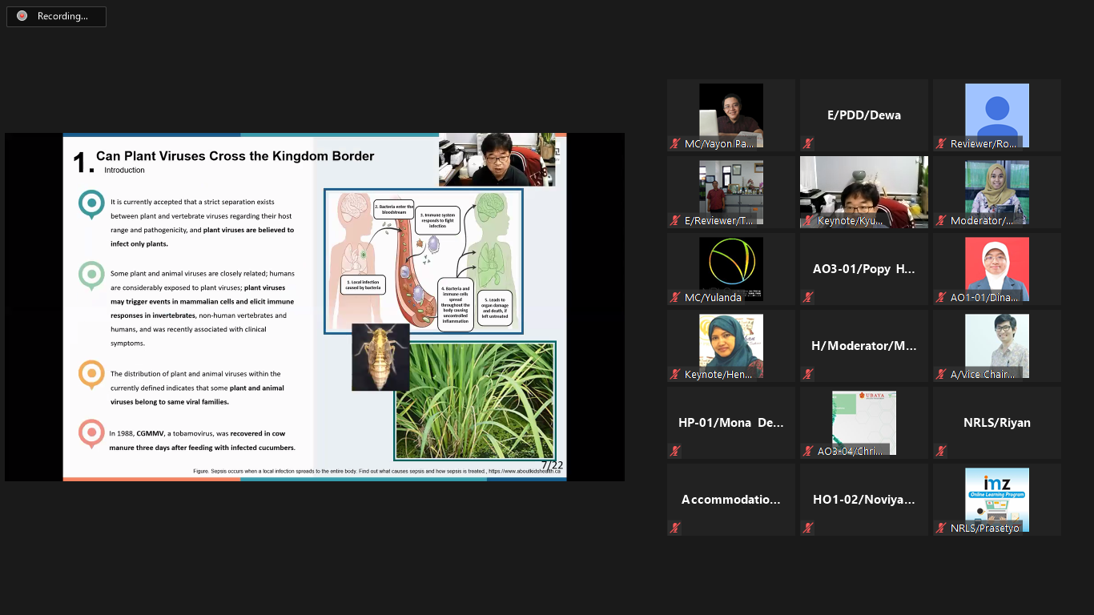
Task: Click muted mic icon on AO3-01/Popy tile
Action: pos(809,298)
